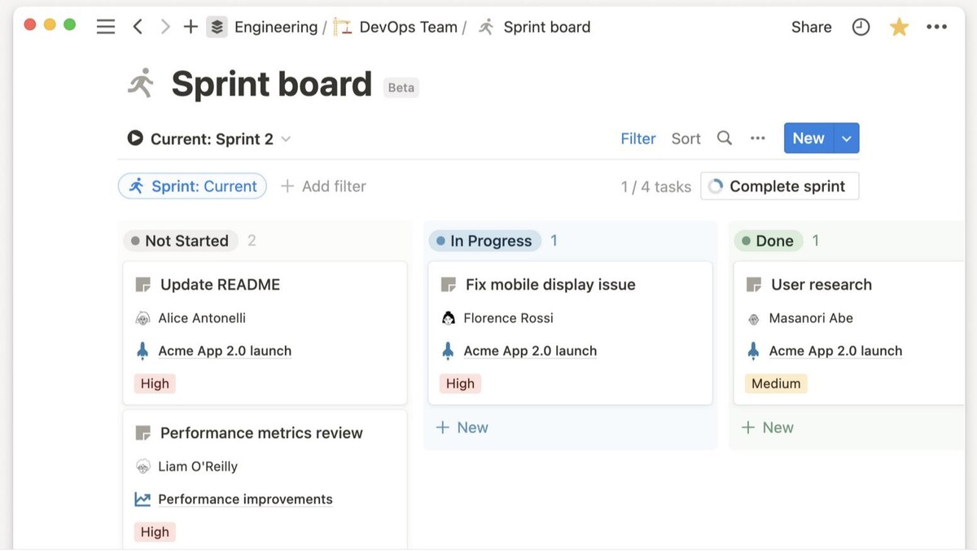
Task: Open the top-right three-dot page menu
Action: coord(936,27)
